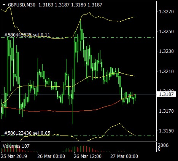Click the dropdown triangle beside GBPUSD,M30
This screenshot has width=178, height=161.
pyautogui.click(x=4, y=5)
